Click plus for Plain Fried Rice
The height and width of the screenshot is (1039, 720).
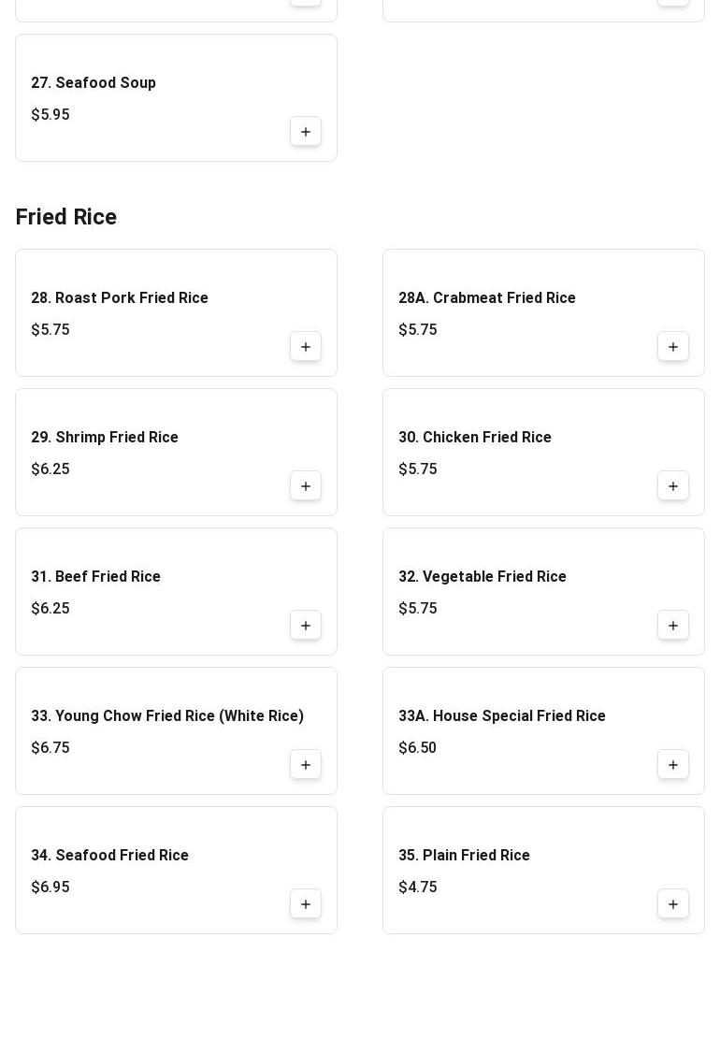673,904
